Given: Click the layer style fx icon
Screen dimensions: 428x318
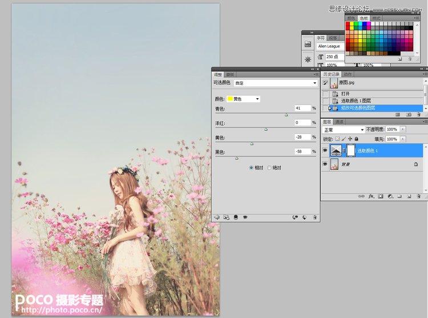Looking at the screenshot, I should [x=370, y=196].
